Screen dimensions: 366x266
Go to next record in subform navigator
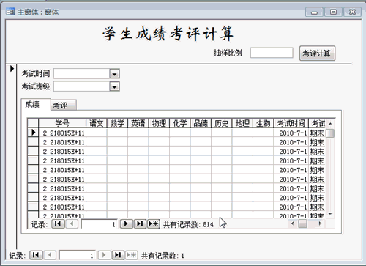pyautogui.click(x=126, y=223)
